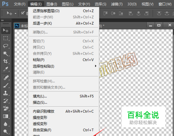
Task: Open the 选择(S) menu
Action: 101,4
